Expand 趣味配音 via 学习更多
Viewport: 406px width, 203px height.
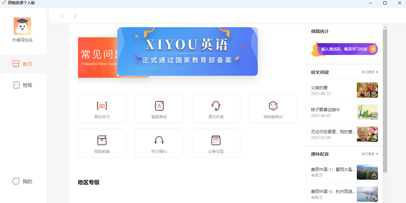coord(370,154)
